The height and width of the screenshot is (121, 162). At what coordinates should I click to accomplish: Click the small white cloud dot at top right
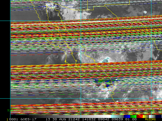pos(145,12)
